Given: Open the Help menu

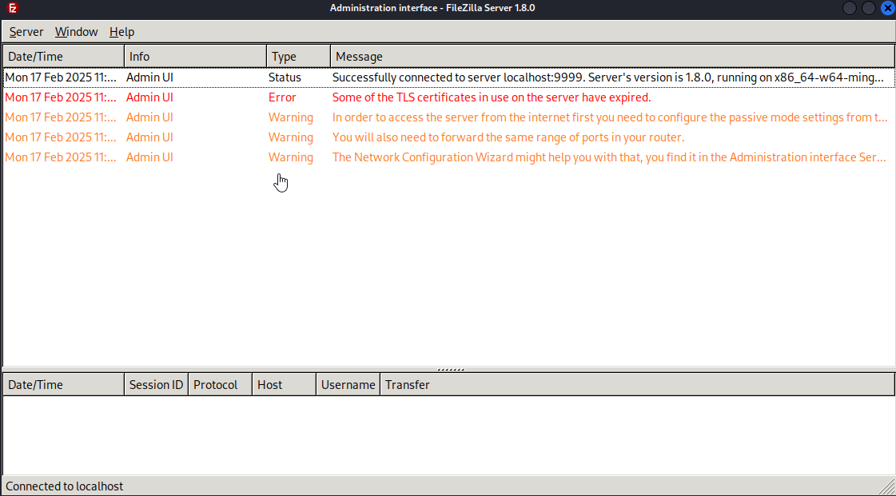Looking at the screenshot, I should (121, 32).
